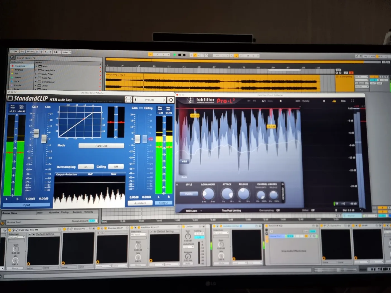Click the Assistant button in StandardCLIP
The width and height of the screenshot is (391, 293).
pyautogui.click(x=140, y=203)
